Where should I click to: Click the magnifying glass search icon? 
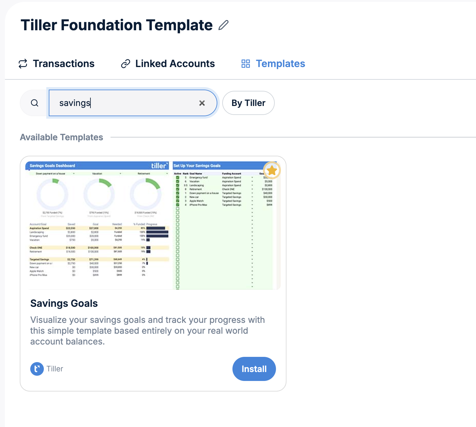click(x=35, y=103)
